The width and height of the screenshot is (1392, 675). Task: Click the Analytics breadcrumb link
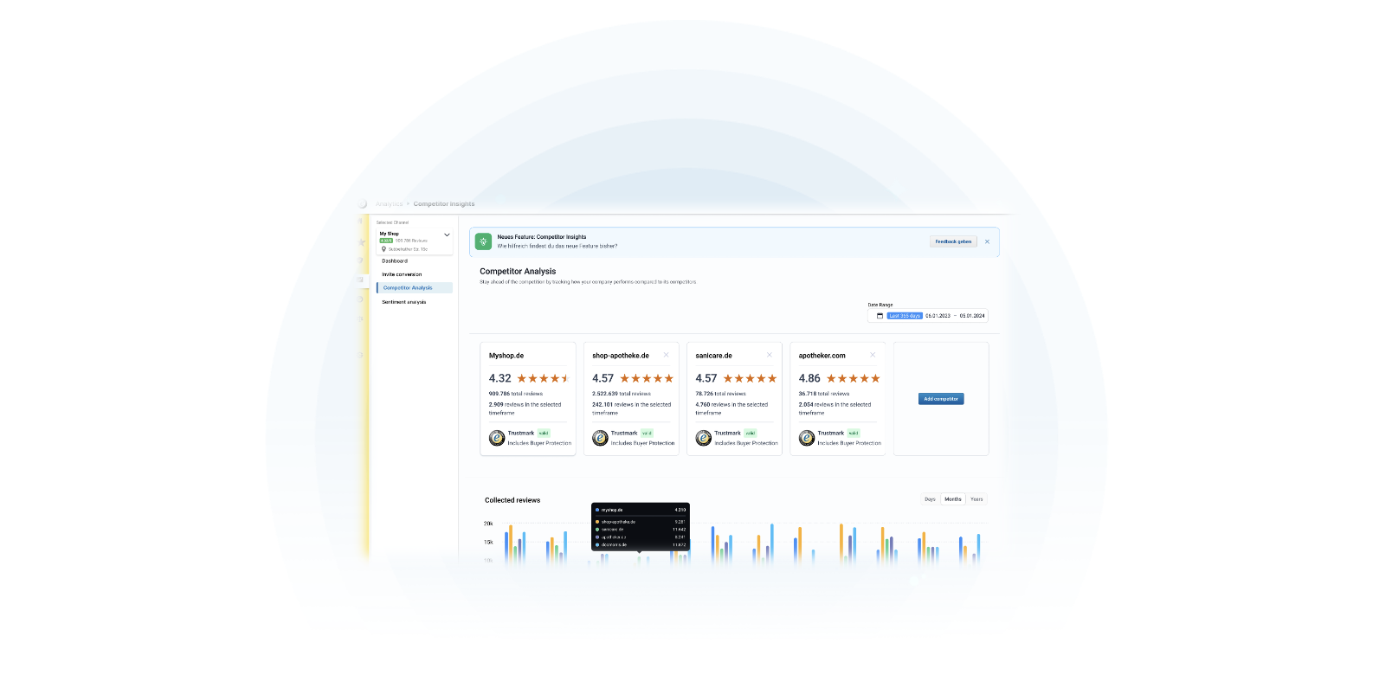(390, 204)
